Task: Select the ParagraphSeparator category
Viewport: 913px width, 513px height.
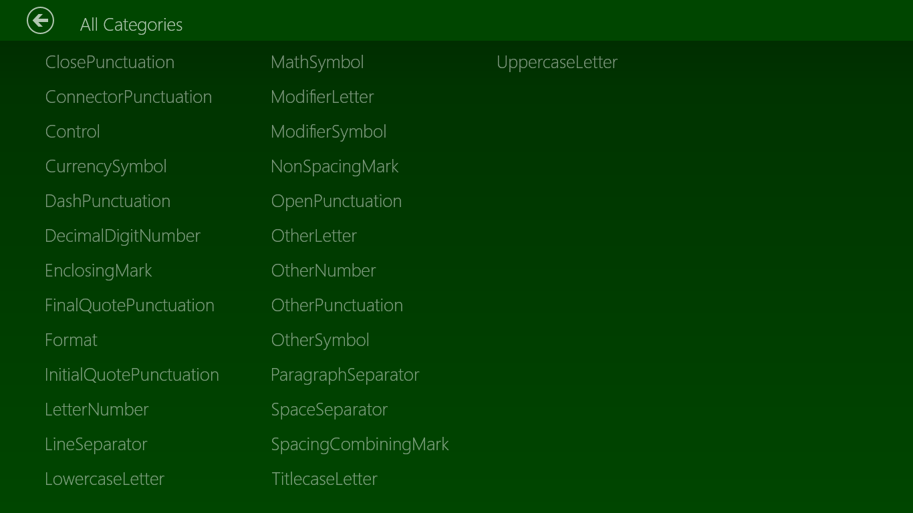Action: pos(345,375)
